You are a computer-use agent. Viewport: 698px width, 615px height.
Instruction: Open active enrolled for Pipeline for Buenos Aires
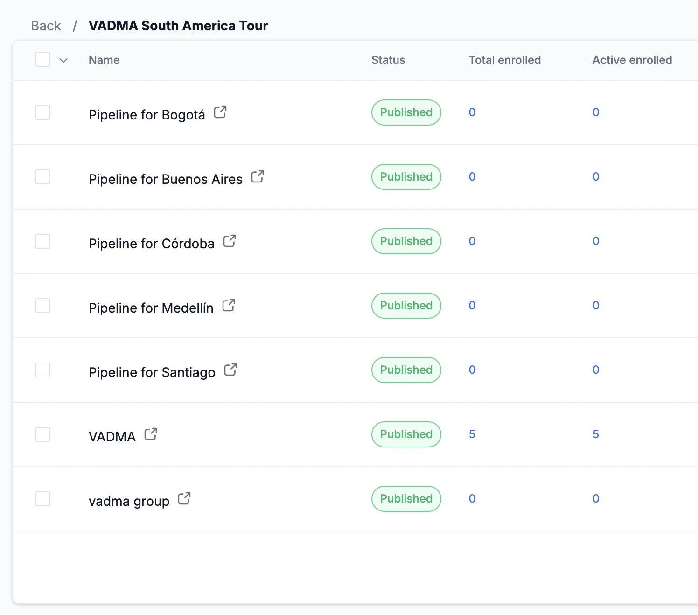tap(596, 177)
